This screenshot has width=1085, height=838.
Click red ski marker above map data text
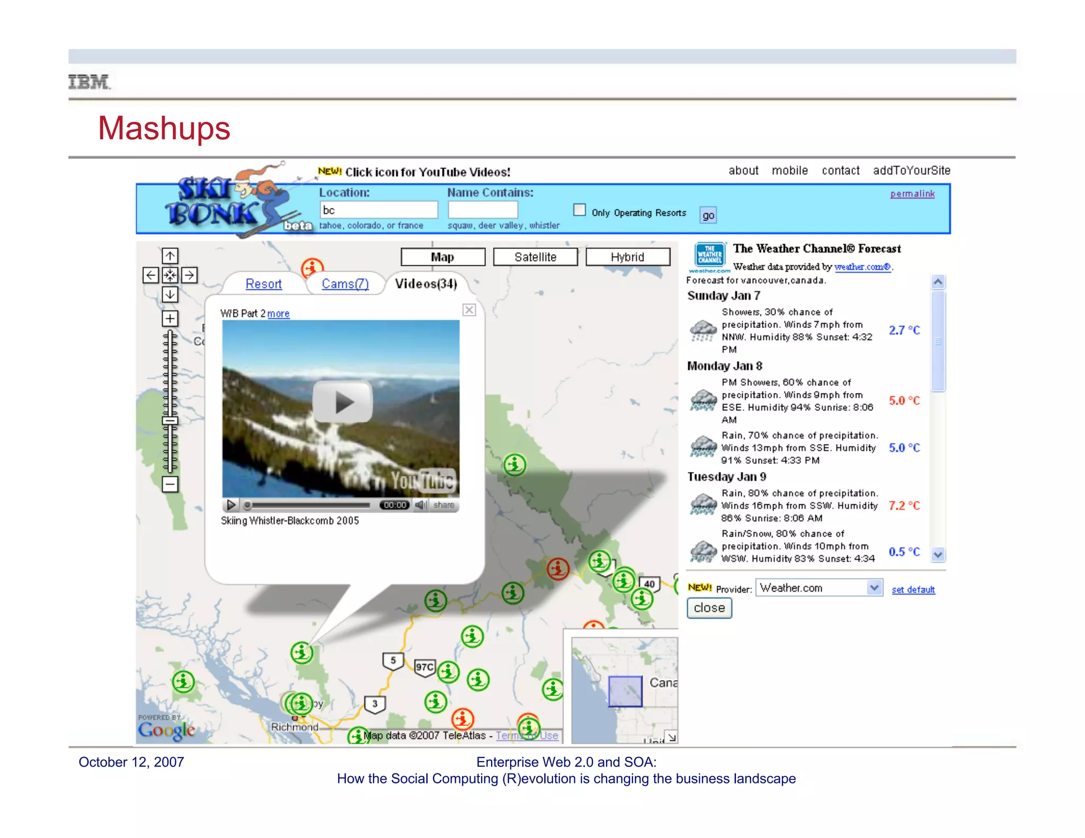(x=463, y=719)
